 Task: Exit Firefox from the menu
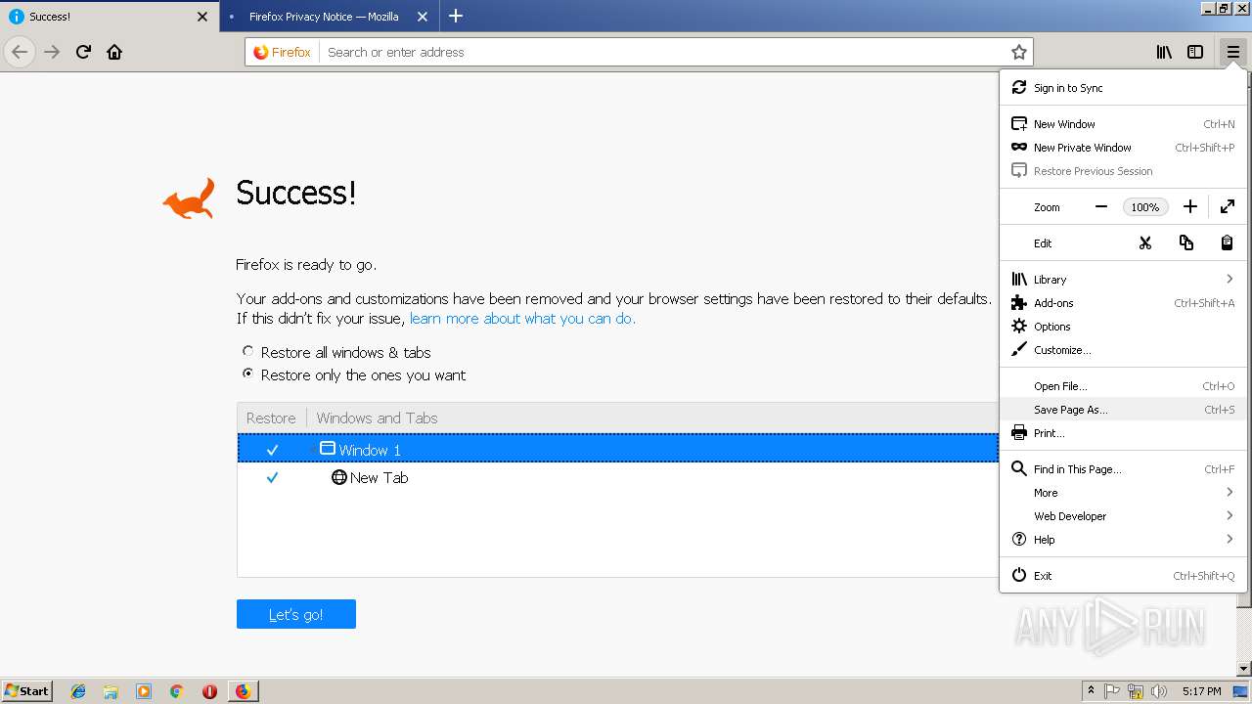[x=1123, y=576]
